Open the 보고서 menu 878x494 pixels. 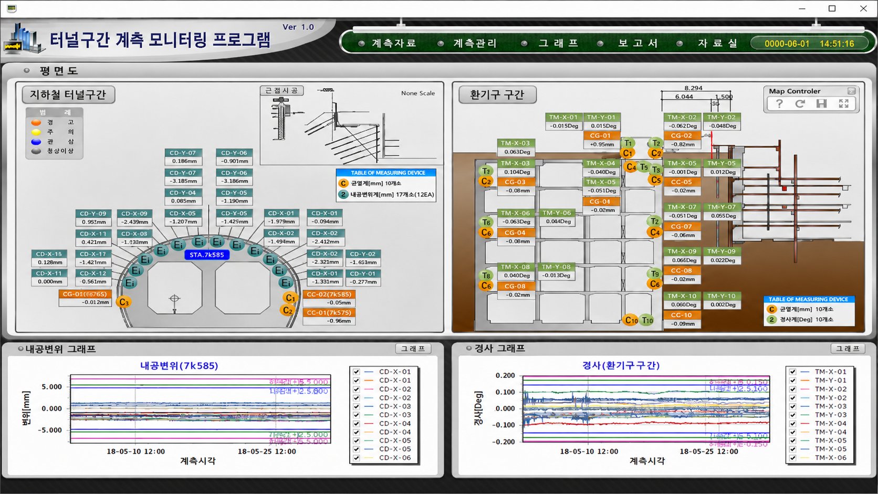click(638, 43)
